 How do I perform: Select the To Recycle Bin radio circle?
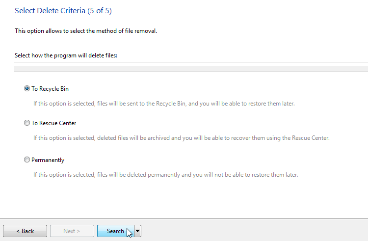click(27, 88)
